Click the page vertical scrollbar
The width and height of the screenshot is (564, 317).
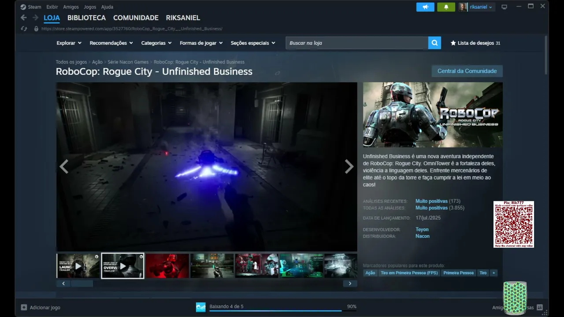coord(546,55)
